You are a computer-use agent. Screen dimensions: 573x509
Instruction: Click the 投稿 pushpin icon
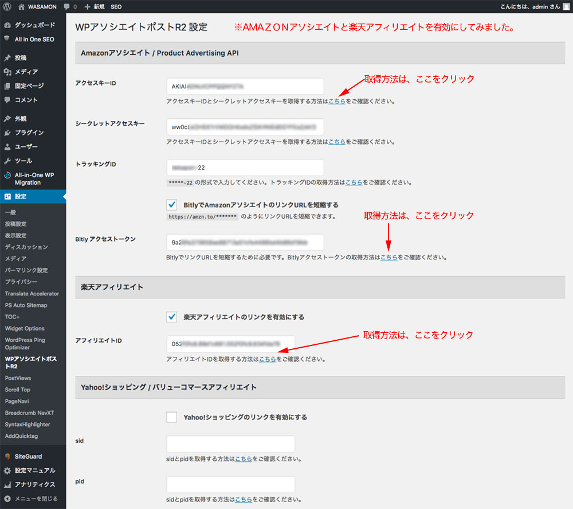pos(7,58)
